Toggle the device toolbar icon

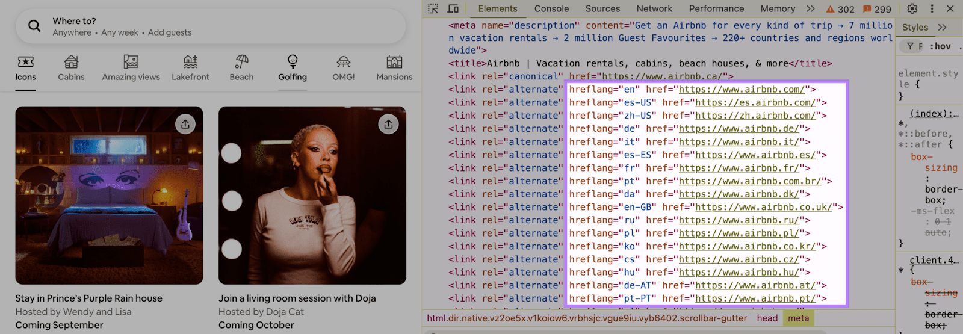[453, 8]
